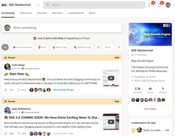Hide the pinned Colin Shipp post
This screenshot has height=136, width=175.
point(117,58)
